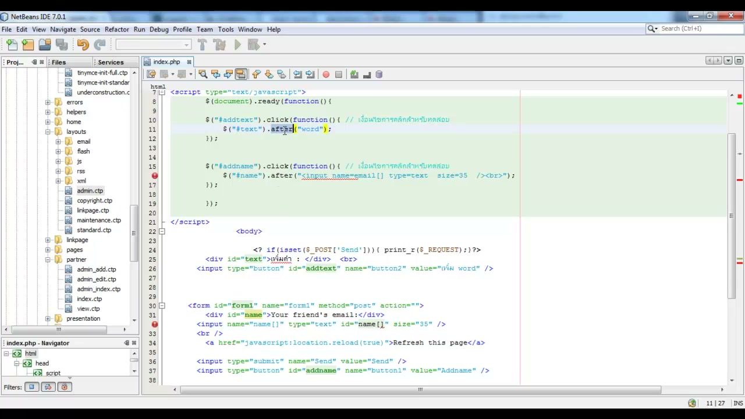Collapse the head node in Navigator
This screenshot has height=419, width=745.
point(17,363)
